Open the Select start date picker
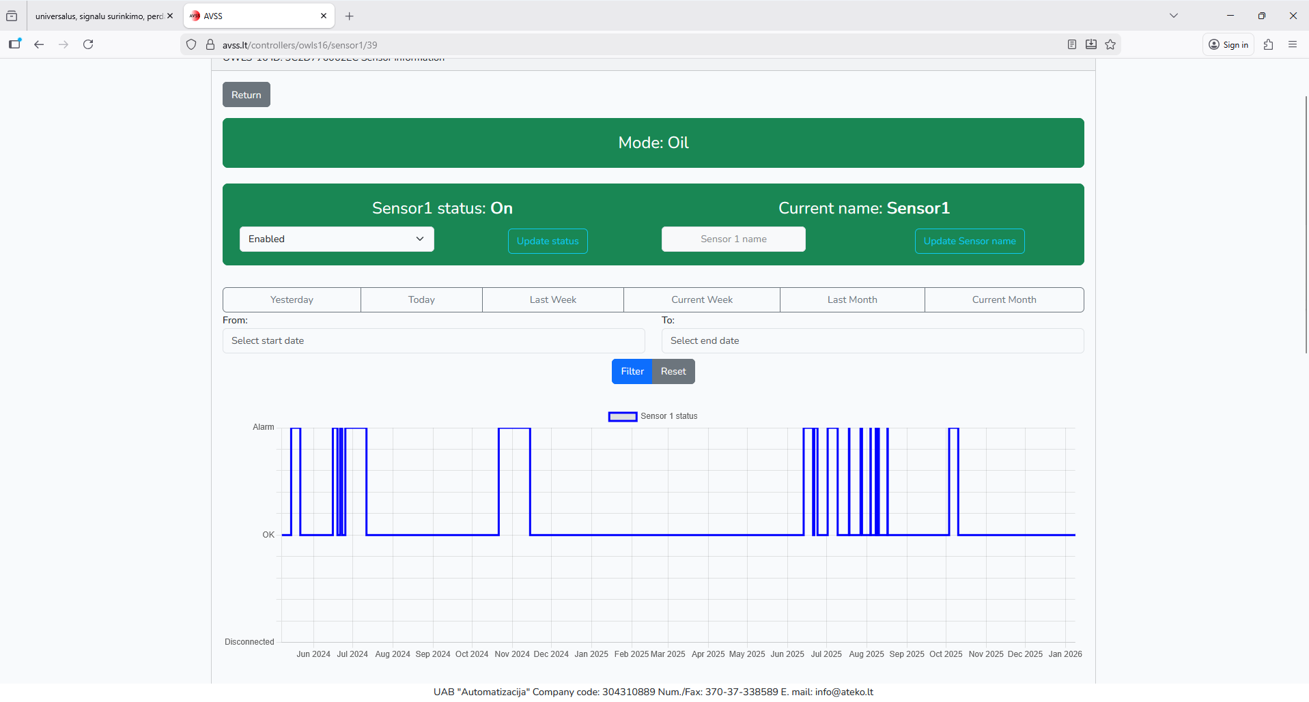The height and width of the screenshot is (702, 1309). point(434,340)
